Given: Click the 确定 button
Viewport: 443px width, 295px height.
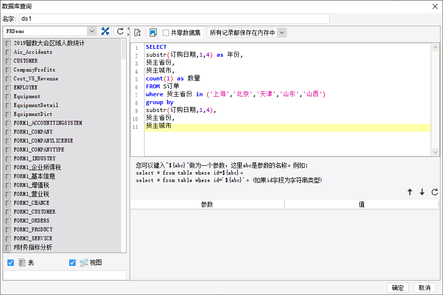Looking at the screenshot, I should pos(398,288).
